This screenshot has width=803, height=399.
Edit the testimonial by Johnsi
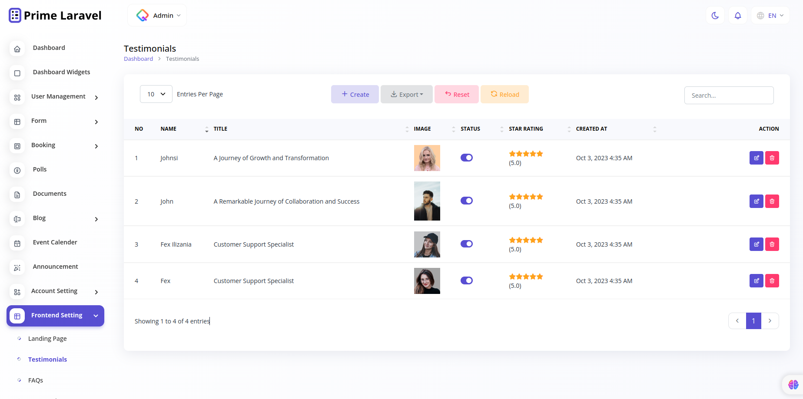(756, 158)
